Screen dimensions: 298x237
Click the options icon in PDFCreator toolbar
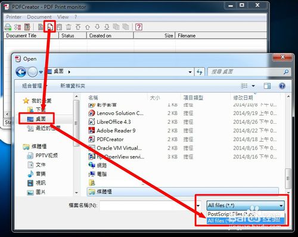pos(17,27)
